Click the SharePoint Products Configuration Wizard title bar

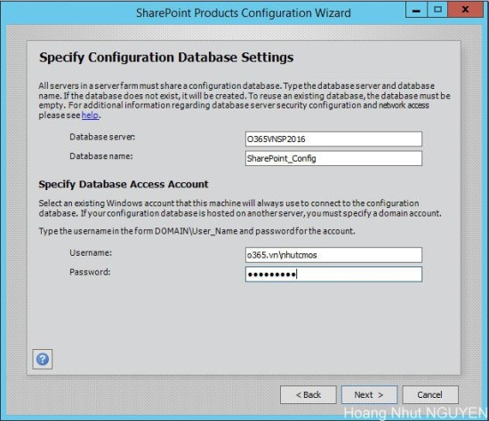coord(244,13)
